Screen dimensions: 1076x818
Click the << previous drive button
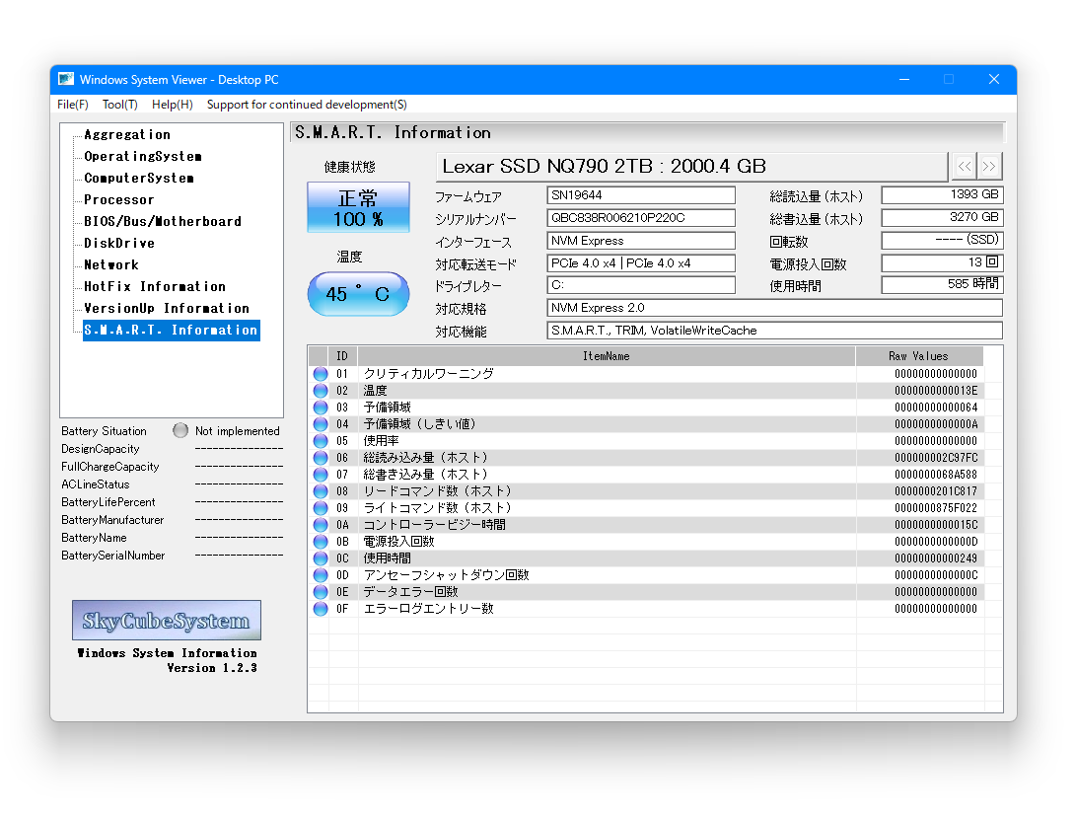pyautogui.click(x=964, y=166)
